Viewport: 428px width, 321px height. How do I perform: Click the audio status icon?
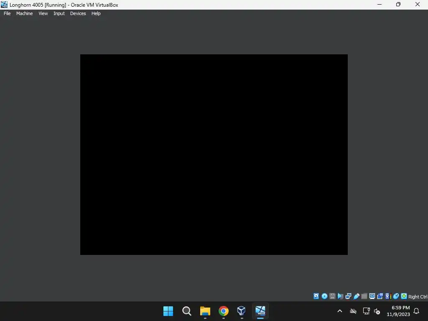pos(340,296)
